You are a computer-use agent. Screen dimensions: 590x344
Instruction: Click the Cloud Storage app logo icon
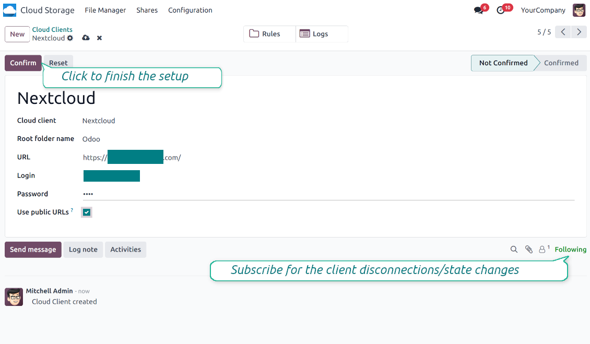pyautogui.click(x=10, y=10)
